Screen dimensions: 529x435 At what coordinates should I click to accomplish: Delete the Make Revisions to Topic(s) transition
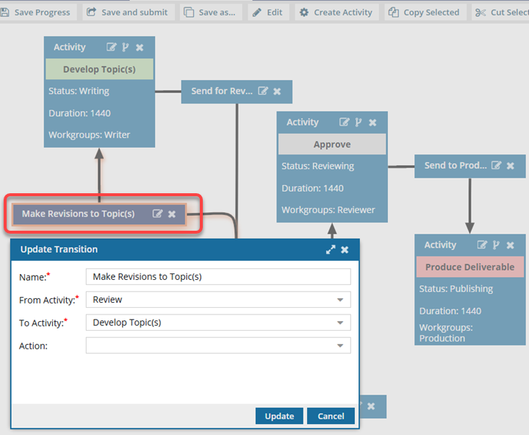172,214
